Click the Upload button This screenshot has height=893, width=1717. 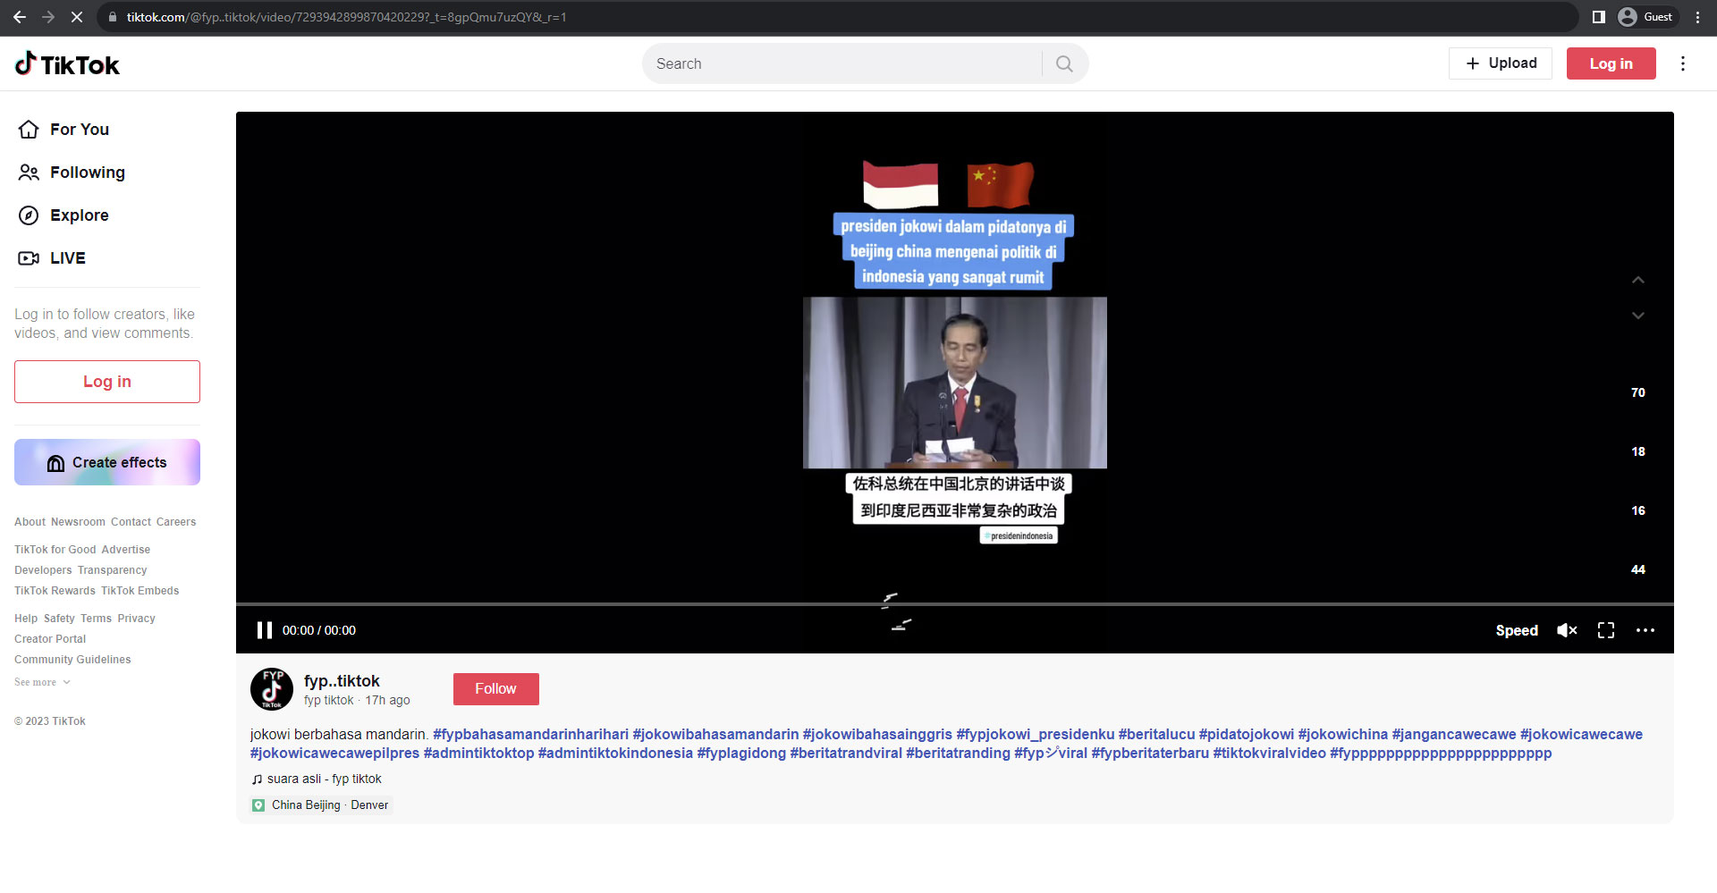click(x=1501, y=63)
